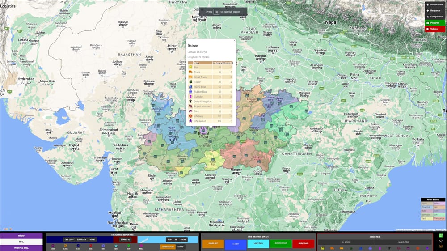
Task: Toggle the FROM option in the blue bar
Action: click(x=183, y=240)
